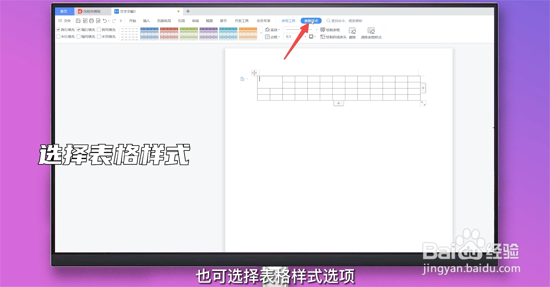Image resolution: width=550 pixels, height=287 pixels.
Task: Apply the plain dashed table style thumbnail
Action: click(x=129, y=33)
